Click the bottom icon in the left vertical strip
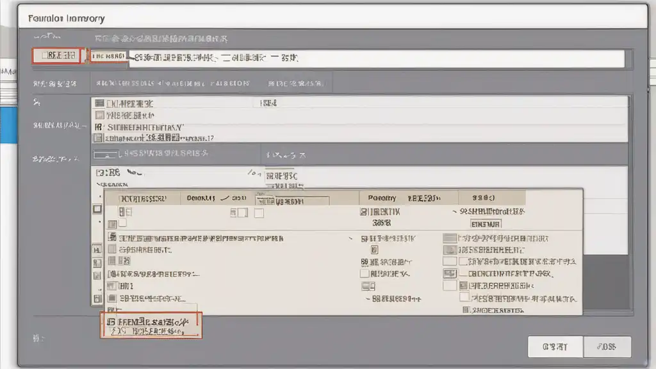This screenshot has width=656, height=369. pyautogui.click(x=97, y=299)
